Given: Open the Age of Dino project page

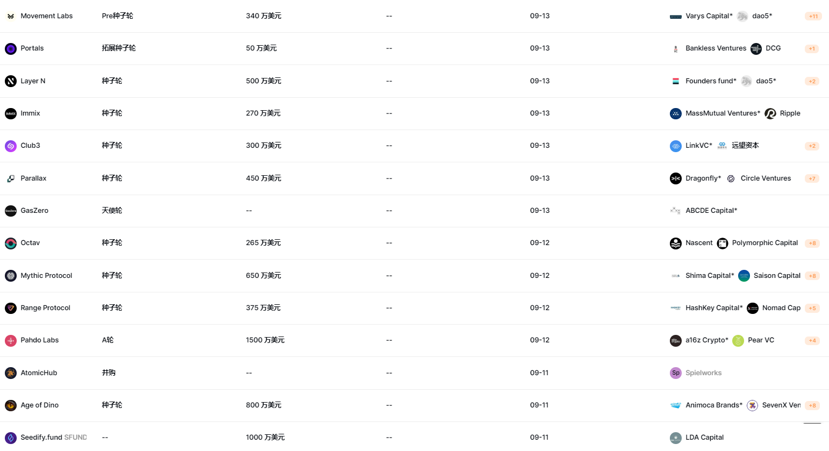Looking at the screenshot, I should point(39,405).
